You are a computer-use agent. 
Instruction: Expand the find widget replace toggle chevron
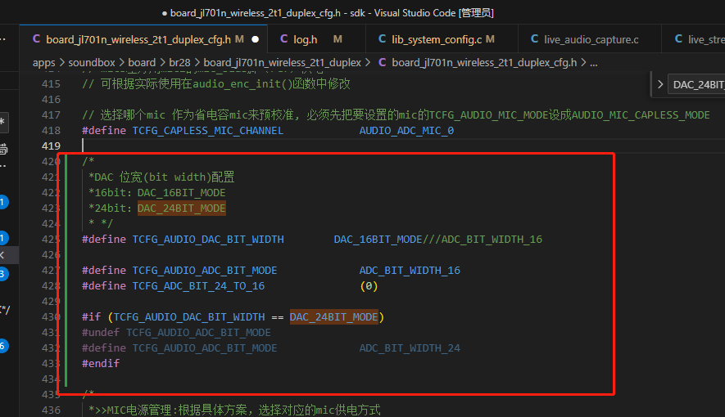(660, 84)
